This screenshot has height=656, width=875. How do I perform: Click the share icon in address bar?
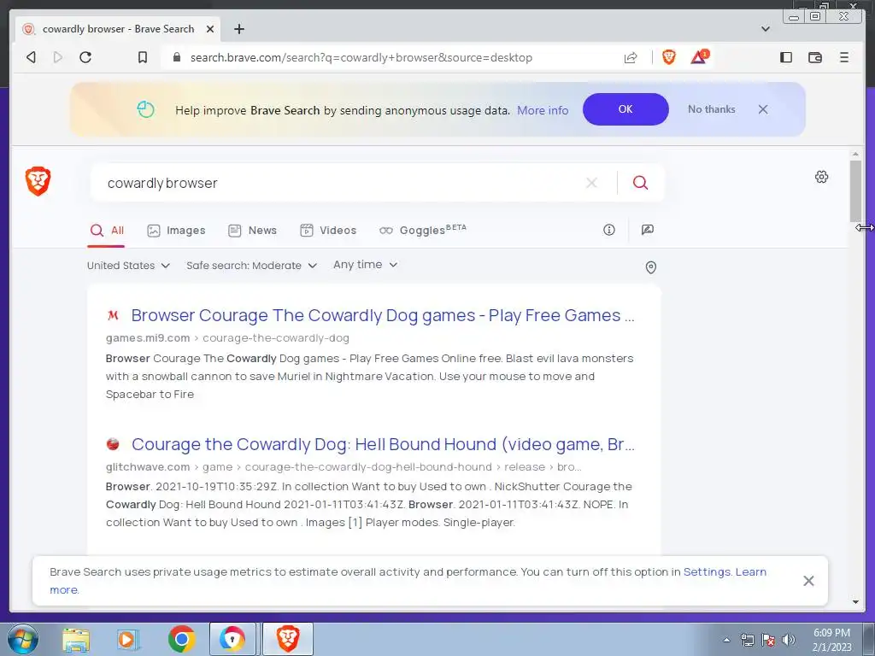(631, 57)
